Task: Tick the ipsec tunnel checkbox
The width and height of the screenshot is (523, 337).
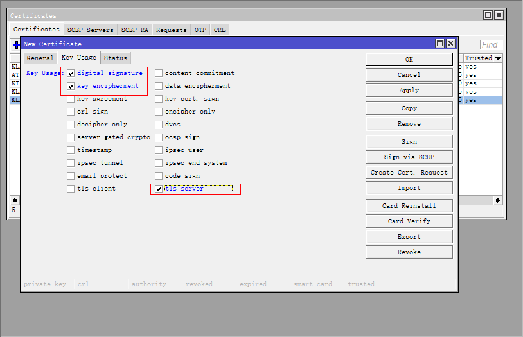Action: [71, 163]
